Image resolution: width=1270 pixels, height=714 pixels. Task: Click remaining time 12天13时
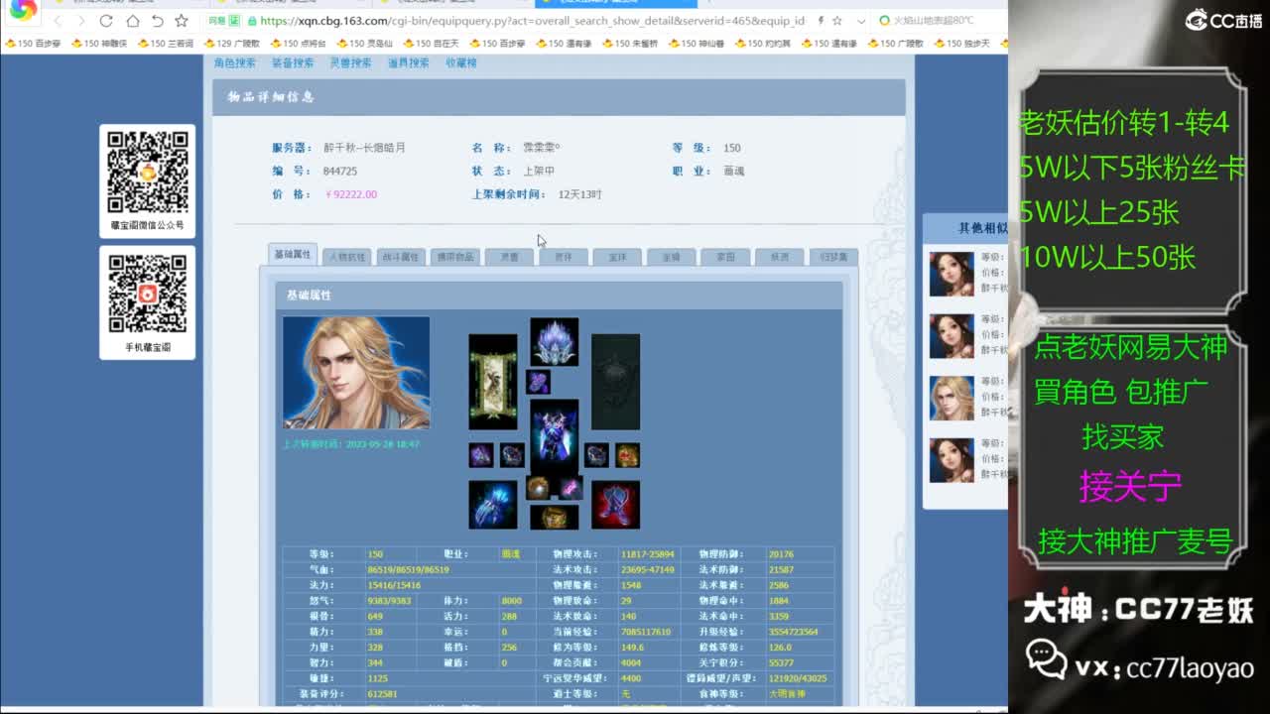point(580,194)
